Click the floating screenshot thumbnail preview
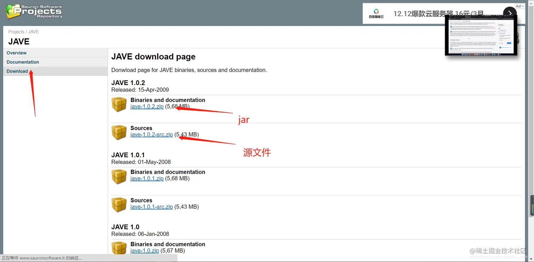 point(481,35)
